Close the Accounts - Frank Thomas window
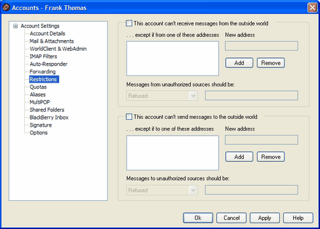Image resolution: width=320 pixels, height=229 pixels. (312, 8)
